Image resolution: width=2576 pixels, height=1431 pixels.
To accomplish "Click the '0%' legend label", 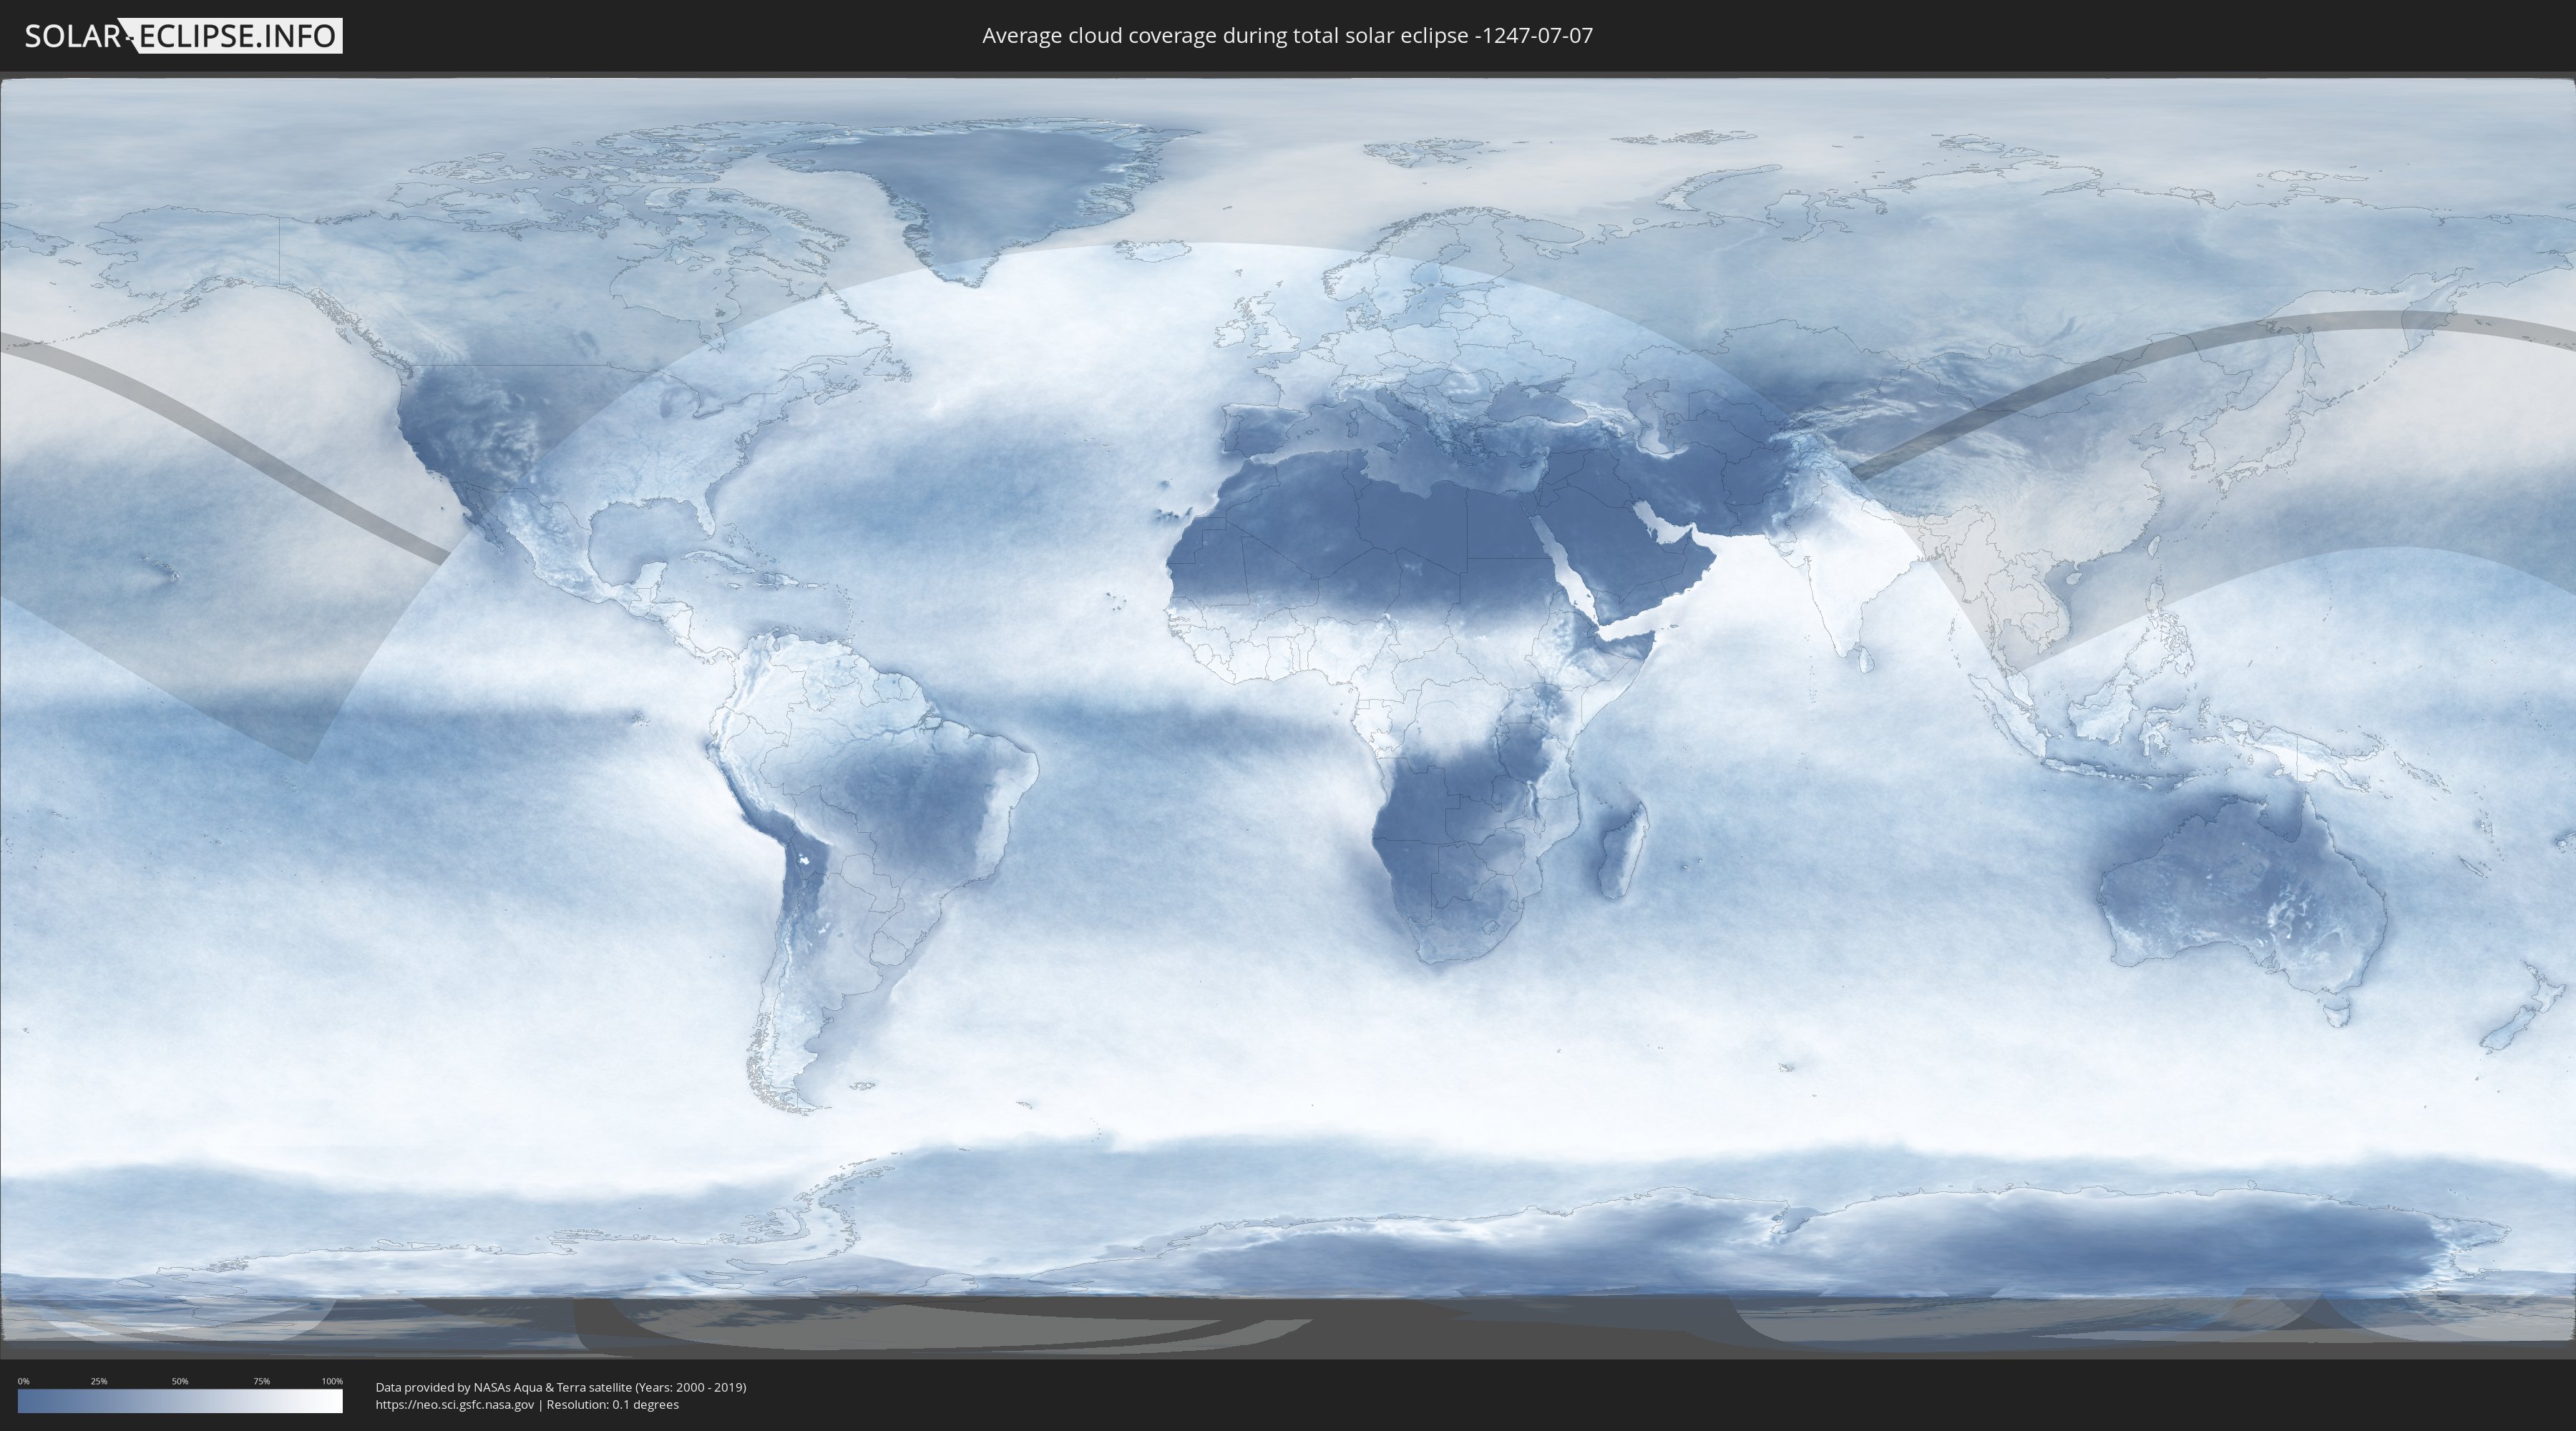I will (23, 1381).
